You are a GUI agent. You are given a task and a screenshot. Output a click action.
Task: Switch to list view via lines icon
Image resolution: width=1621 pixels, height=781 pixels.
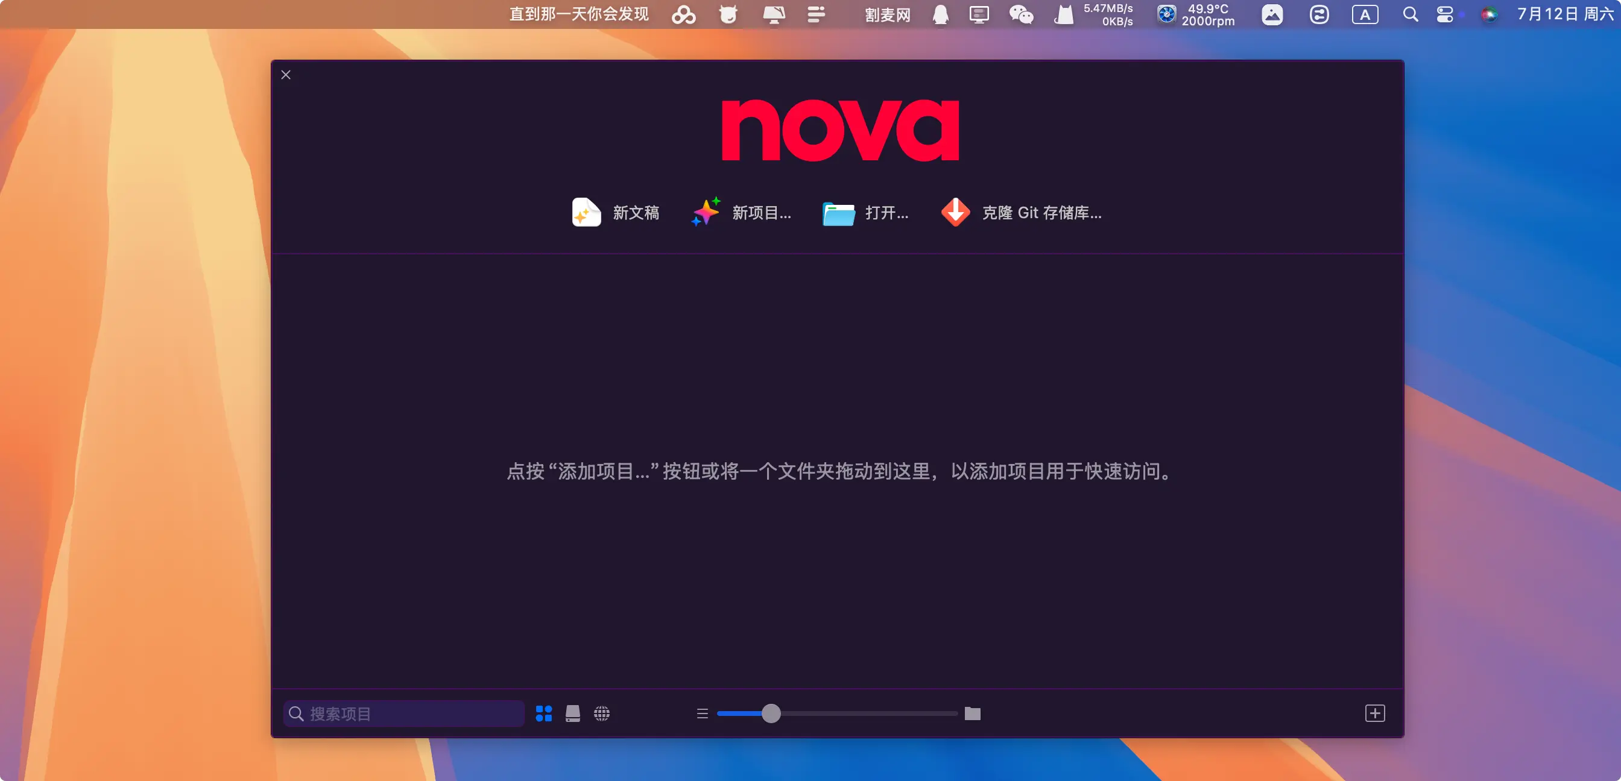703,714
